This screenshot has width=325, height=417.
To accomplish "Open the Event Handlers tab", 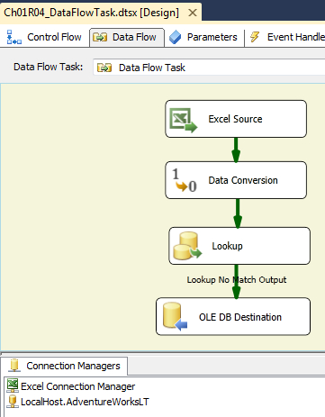I will [286, 37].
